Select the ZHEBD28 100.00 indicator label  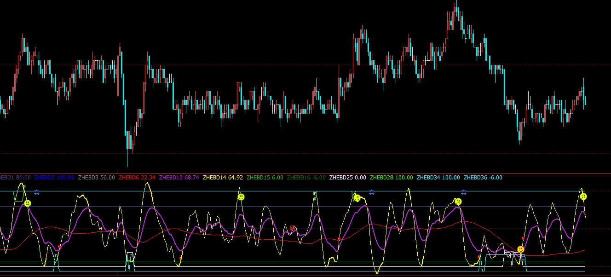click(x=391, y=178)
